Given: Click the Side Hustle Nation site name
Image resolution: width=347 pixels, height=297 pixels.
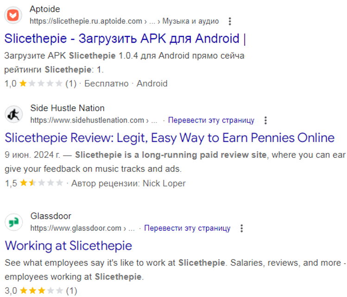Looking at the screenshot, I should (x=67, y=108).
